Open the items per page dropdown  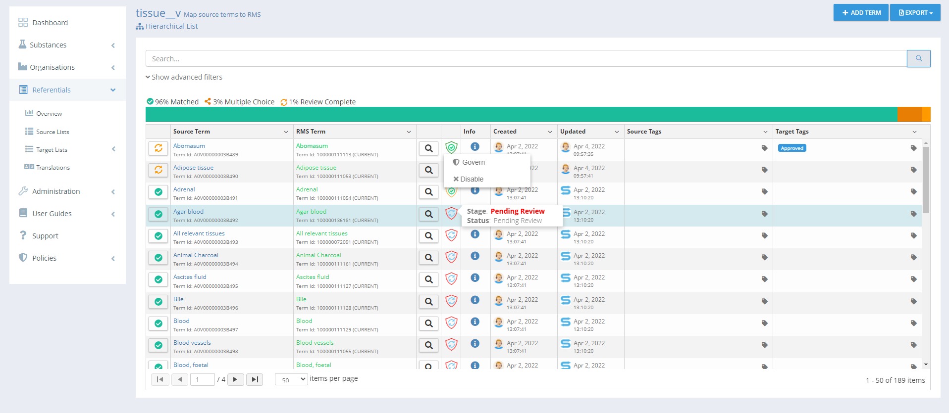point(291,379)
